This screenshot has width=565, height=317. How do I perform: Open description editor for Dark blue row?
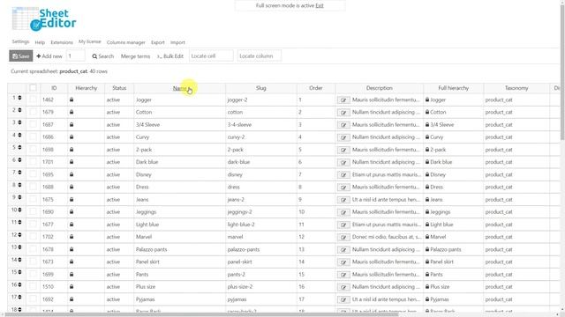pos(343,162)
